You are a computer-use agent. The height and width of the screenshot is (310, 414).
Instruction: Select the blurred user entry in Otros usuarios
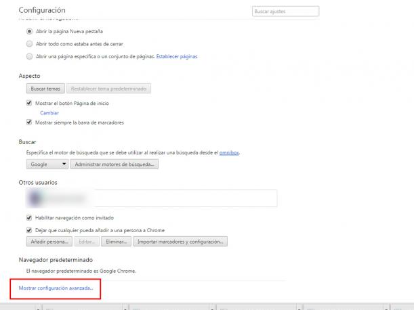coord(152,198)
